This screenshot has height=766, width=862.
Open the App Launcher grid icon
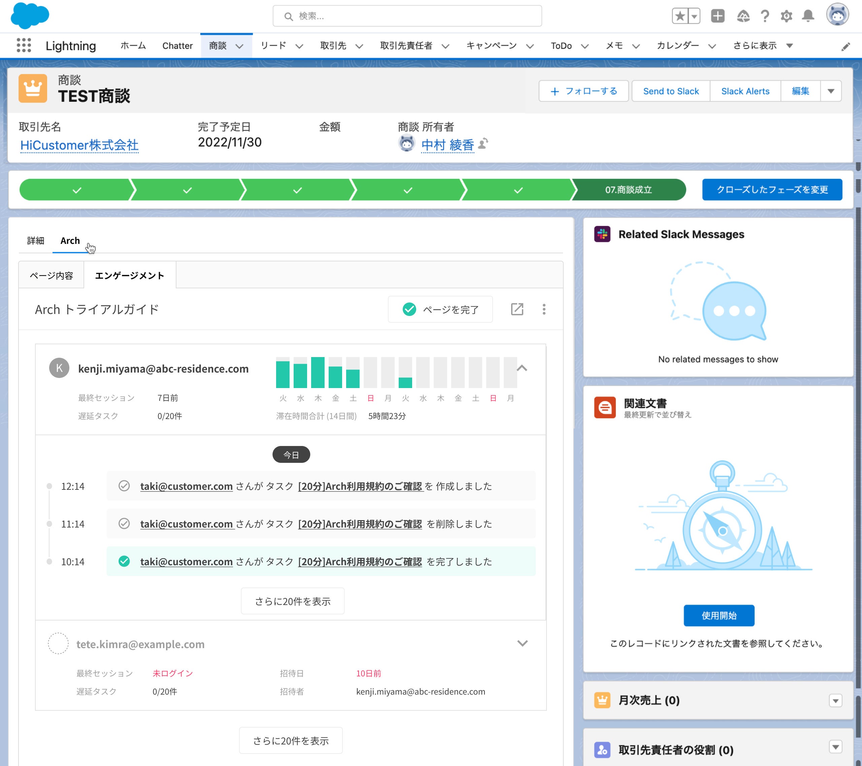[x=24, y=45]
